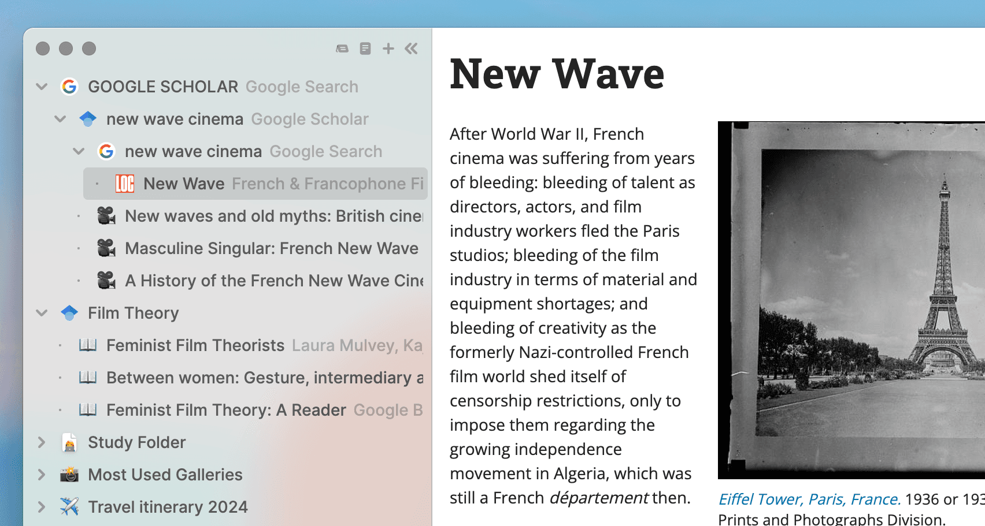
Task: Click the plus icon to add a new item
Action: pyautogui.click(x=388, y=49)
